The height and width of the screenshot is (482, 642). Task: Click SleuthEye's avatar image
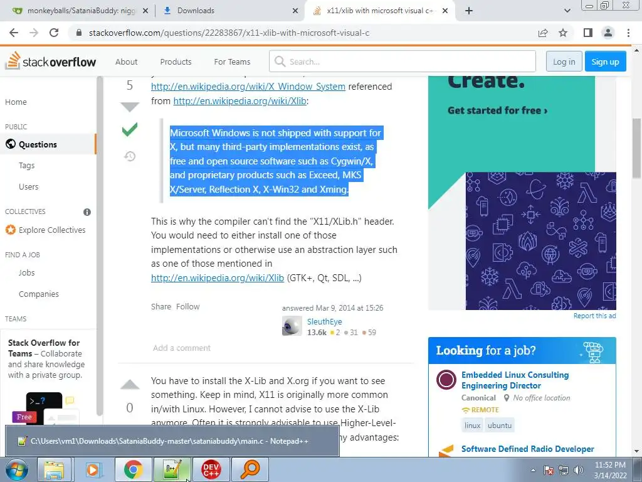coord(292,326)
